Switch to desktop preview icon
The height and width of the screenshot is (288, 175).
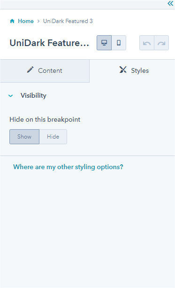coord(104,43)
